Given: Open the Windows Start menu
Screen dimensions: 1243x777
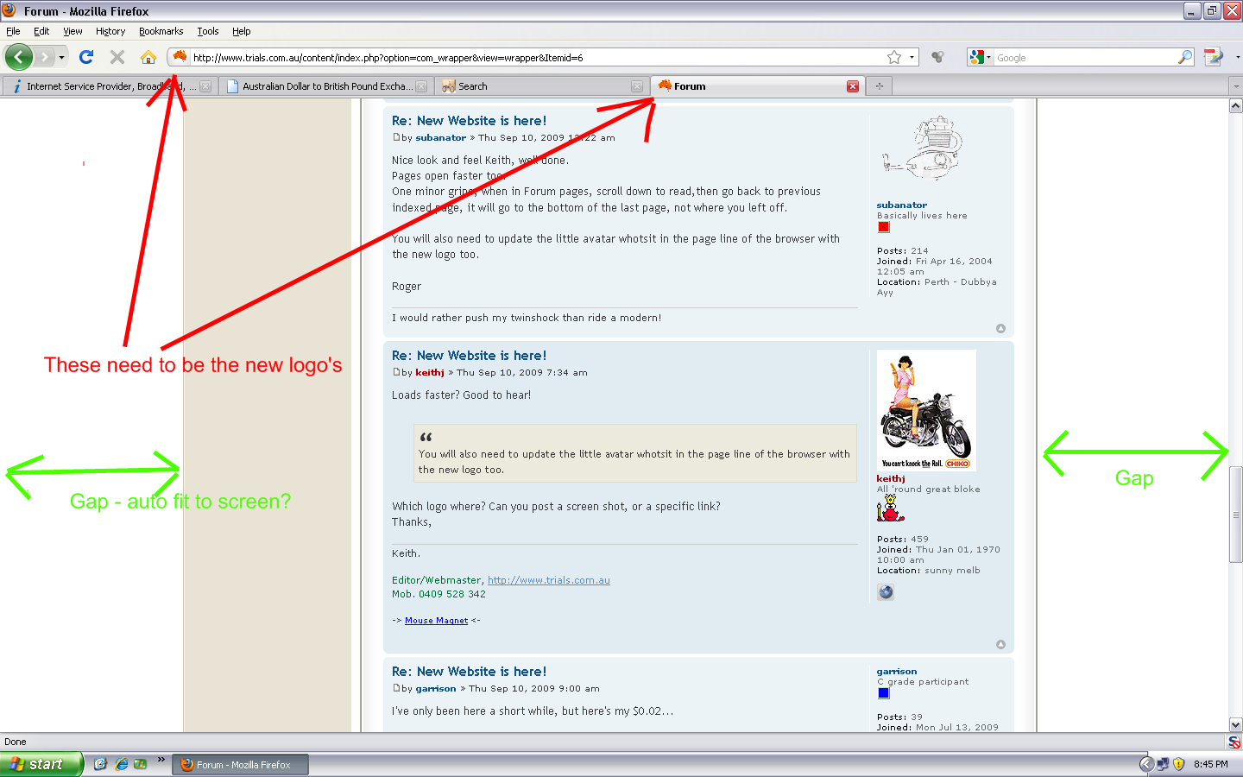Looking at the screenshot, I should (41, 764).
